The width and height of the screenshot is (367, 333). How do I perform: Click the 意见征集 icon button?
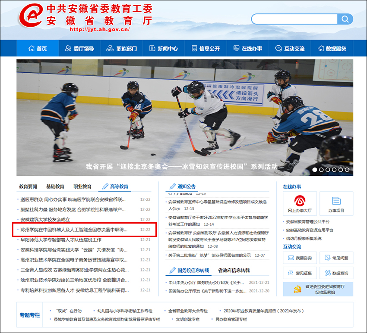300,273
